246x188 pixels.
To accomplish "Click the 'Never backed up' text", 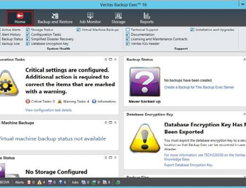I will click(x=145, y=102).
